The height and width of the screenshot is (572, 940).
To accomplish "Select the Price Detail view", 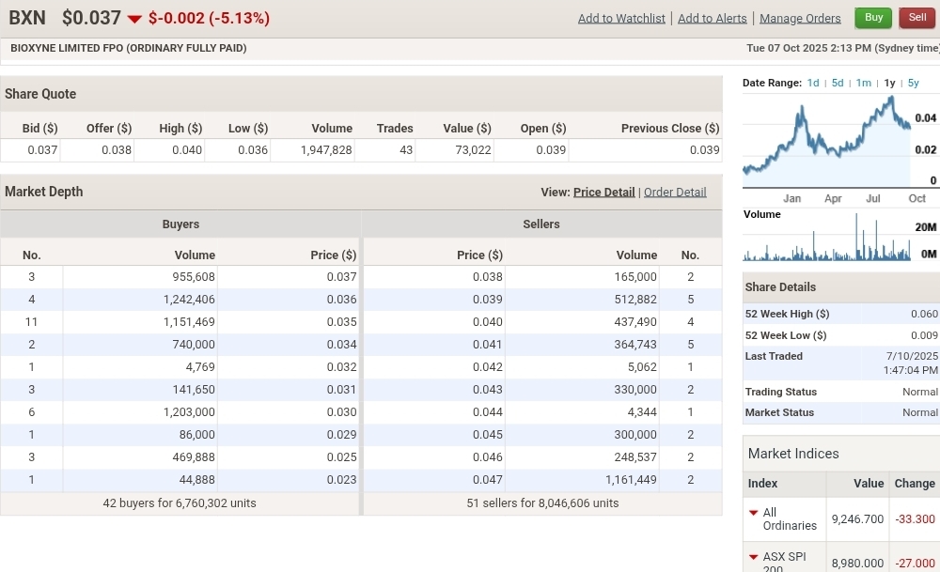I will tap(603, 193).
